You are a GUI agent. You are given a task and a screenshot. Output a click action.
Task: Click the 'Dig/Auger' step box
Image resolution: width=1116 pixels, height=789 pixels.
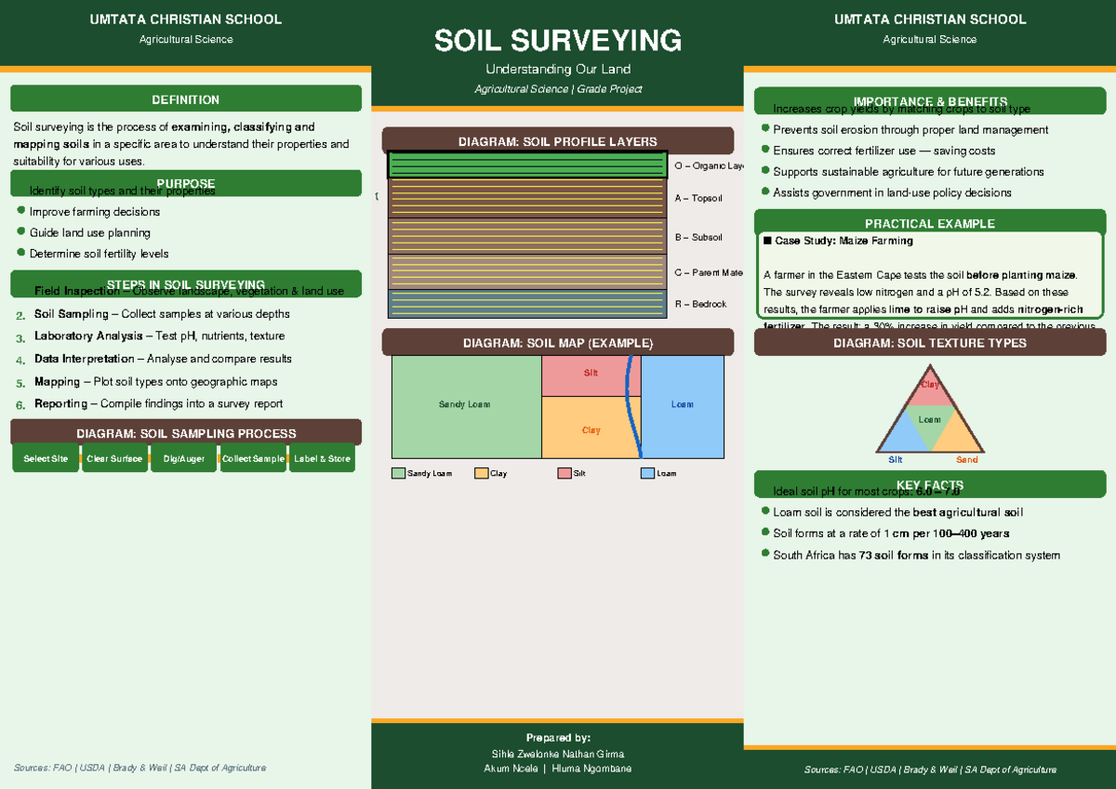click(x=184, y=458)
